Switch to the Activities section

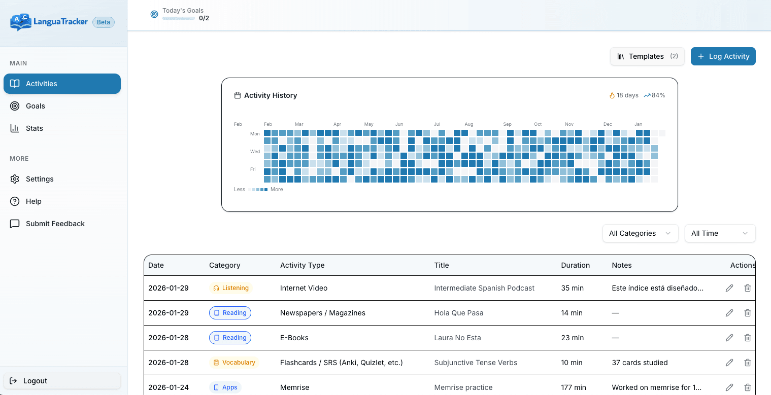[x=62, y=83]
